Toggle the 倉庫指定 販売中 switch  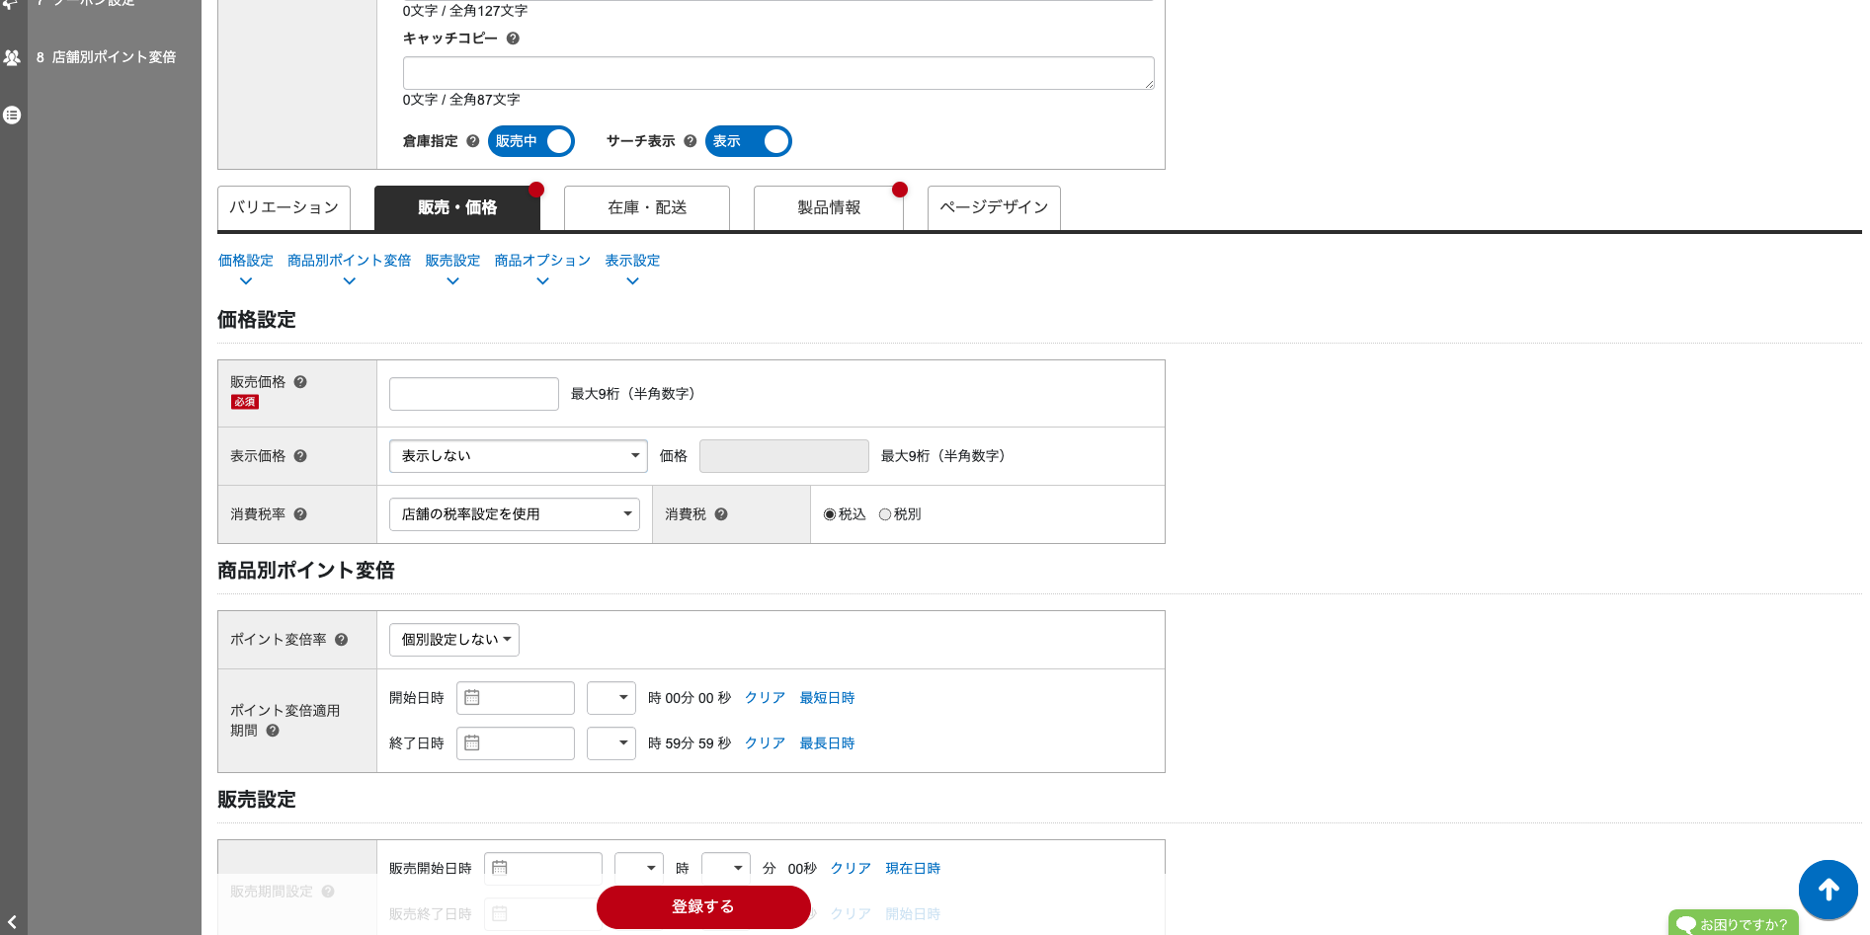pos(530,141)
